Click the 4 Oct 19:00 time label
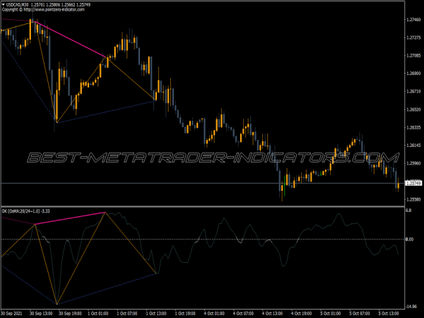 click(x=301, y=313)
